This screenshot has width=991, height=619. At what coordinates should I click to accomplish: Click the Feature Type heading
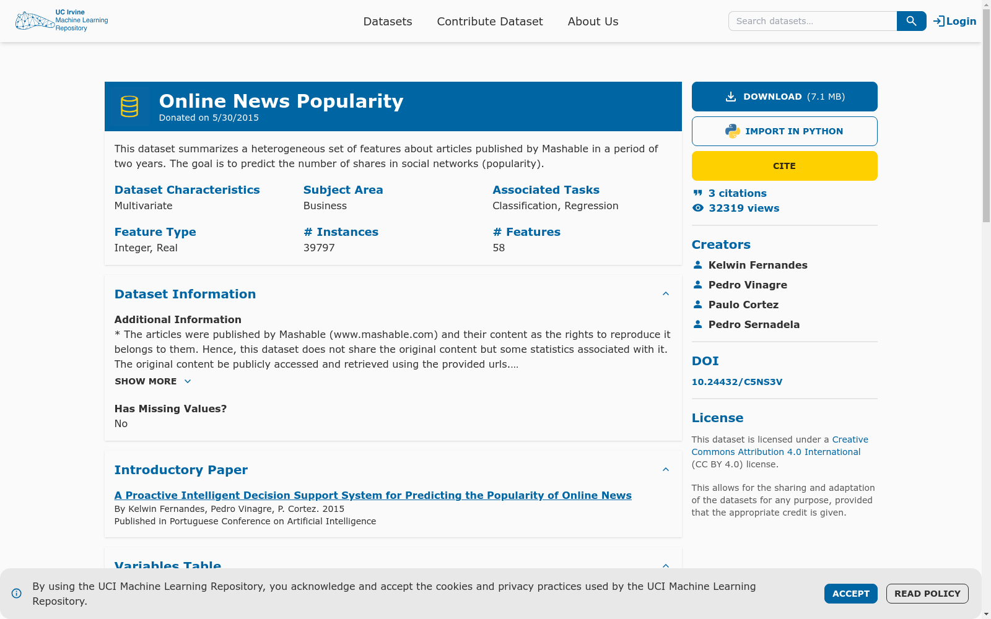point(155,232)
